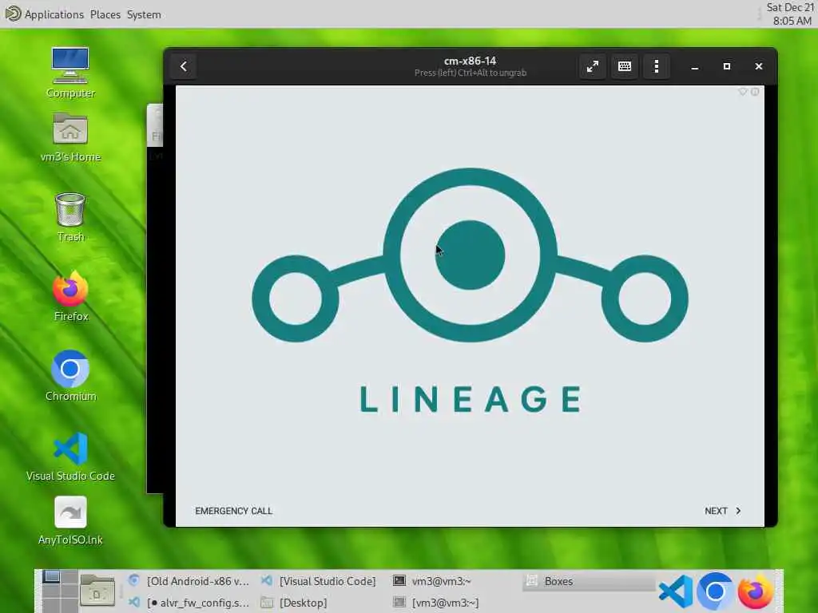The image size is (818, 613).
Task: Switch to Old Android-x86 taskbar window
Action: click(x=189, y=581)
